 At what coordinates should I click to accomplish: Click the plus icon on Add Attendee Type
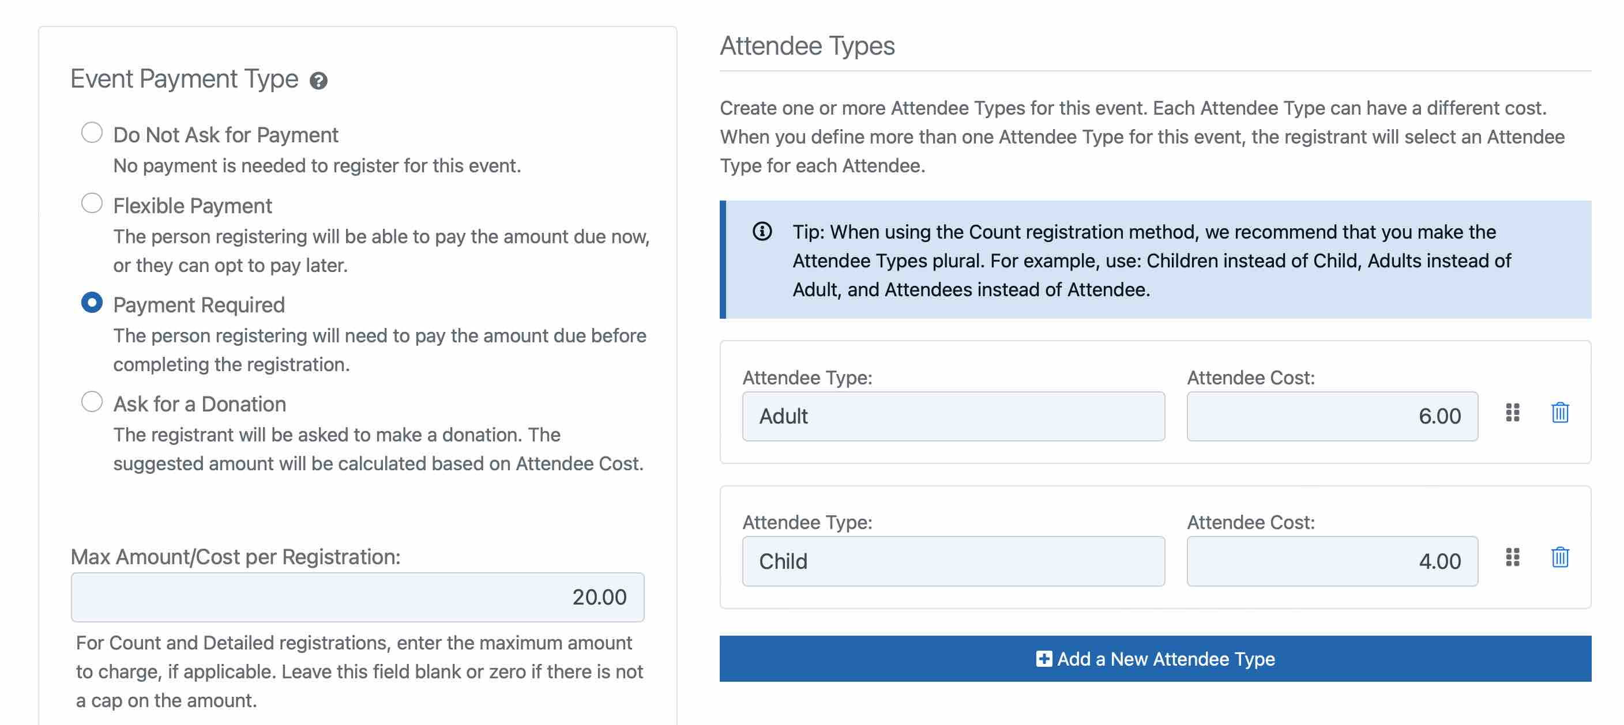pos(1044,658)
